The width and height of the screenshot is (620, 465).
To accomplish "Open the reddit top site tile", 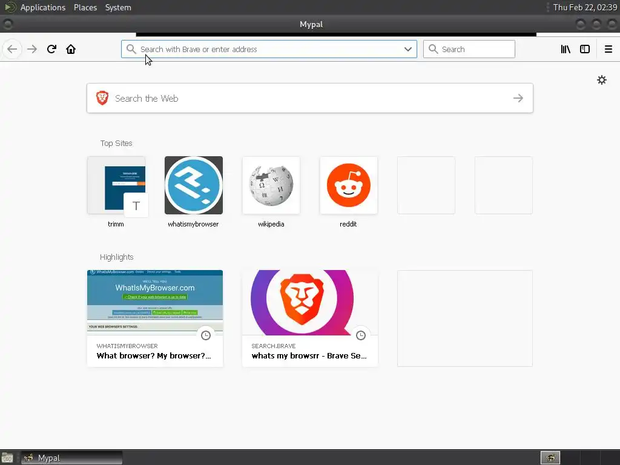I will (349, 185).
